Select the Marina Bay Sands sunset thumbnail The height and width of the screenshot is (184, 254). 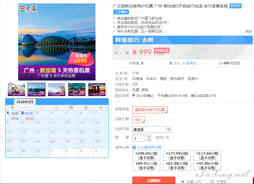(97, 89)
